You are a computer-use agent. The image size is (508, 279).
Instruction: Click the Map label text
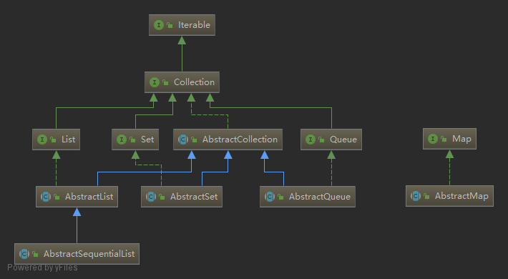(x=461, y=139)
